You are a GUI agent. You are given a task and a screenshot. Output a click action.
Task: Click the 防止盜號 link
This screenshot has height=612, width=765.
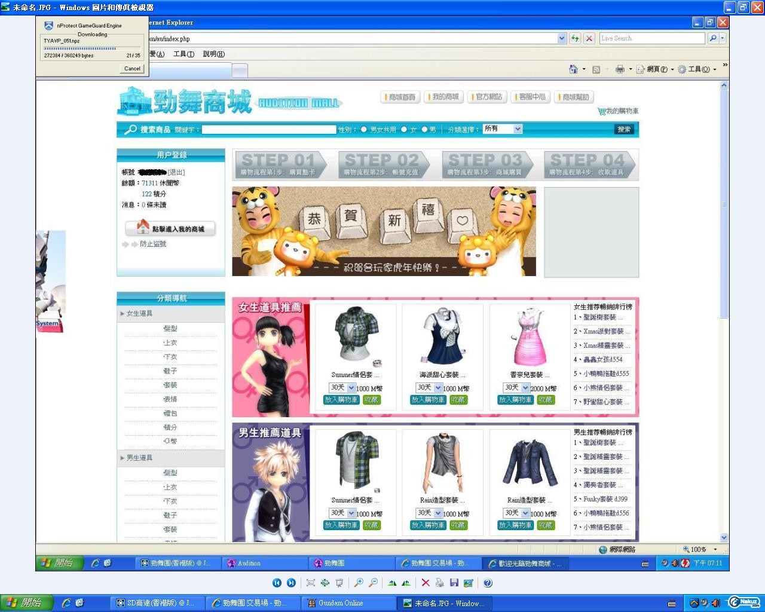[153, 244]
